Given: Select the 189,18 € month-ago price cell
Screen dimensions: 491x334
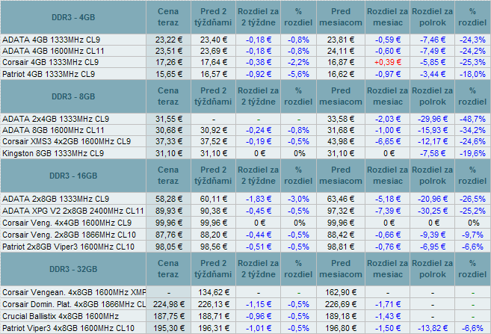Looking at the screenshot, I should pos(341,316).
